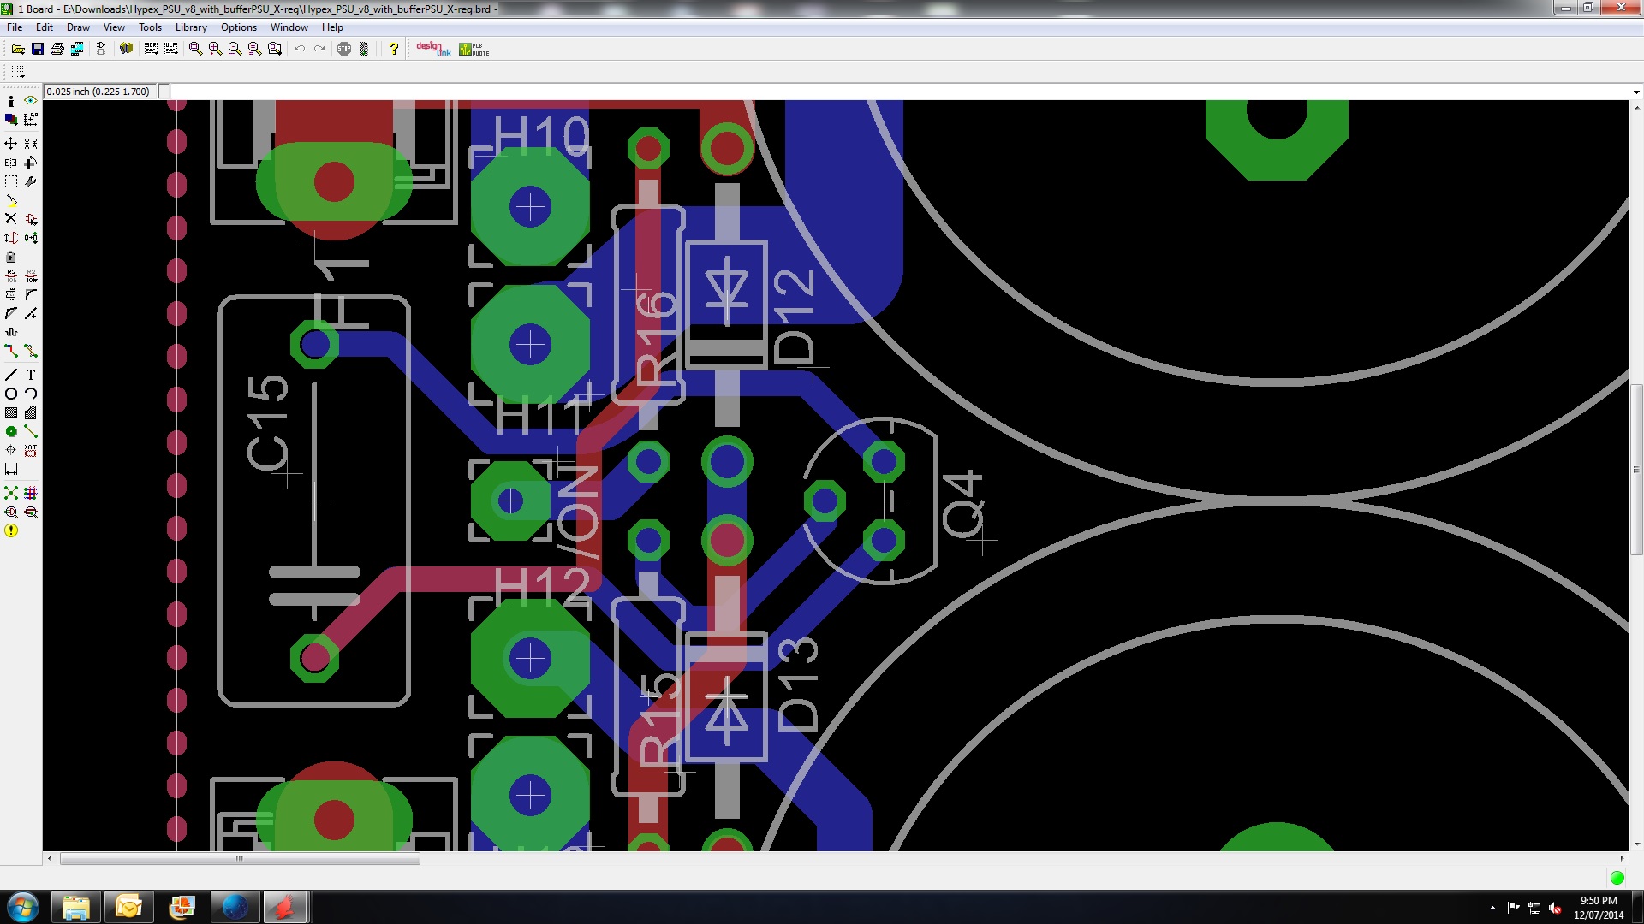Expand the command line history dropdown
This screenshot has width=1644, height=924.
[x=1636, y=92]
